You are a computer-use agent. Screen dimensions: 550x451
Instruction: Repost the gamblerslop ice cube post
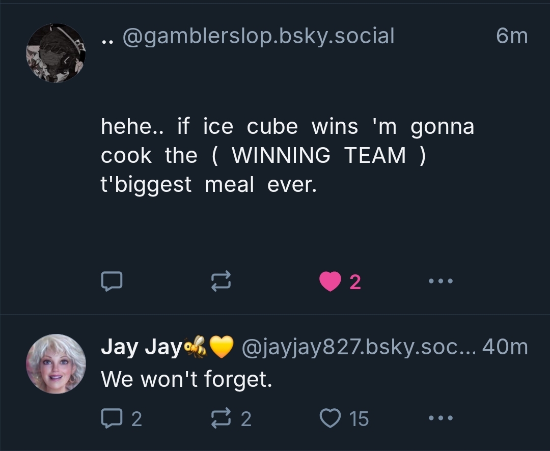(221, 281)
